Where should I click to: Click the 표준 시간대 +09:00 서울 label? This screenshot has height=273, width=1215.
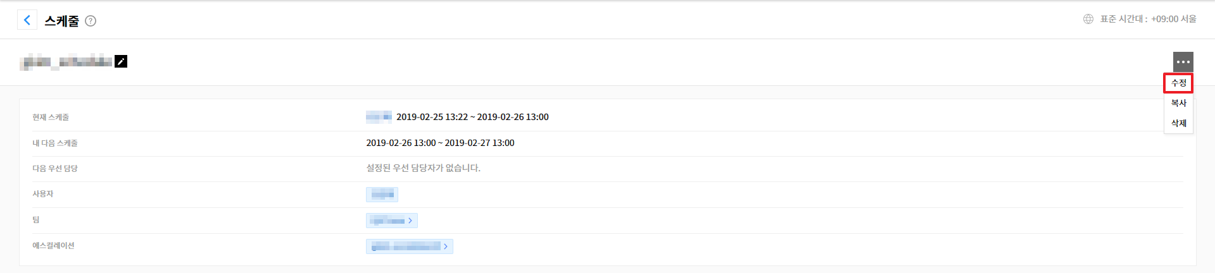pos(1148,19)
